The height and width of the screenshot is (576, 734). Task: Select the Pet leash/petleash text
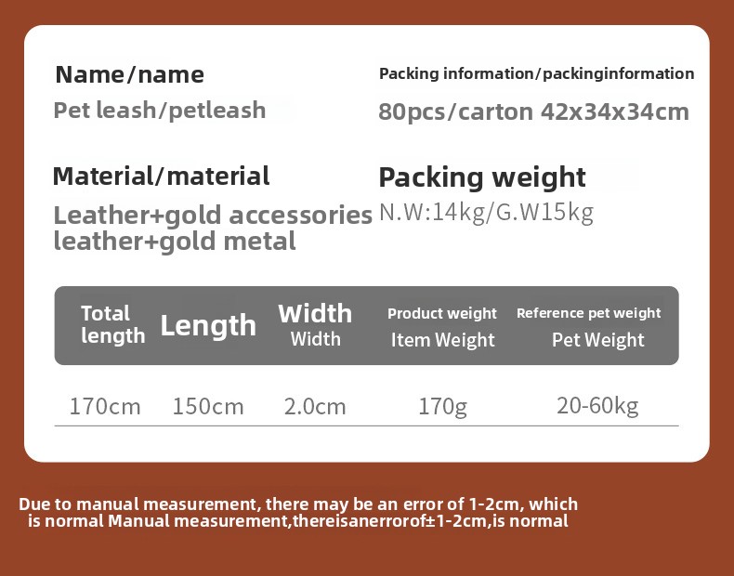coord(159,111)
